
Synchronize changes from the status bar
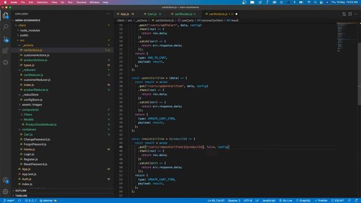[20, 201]
